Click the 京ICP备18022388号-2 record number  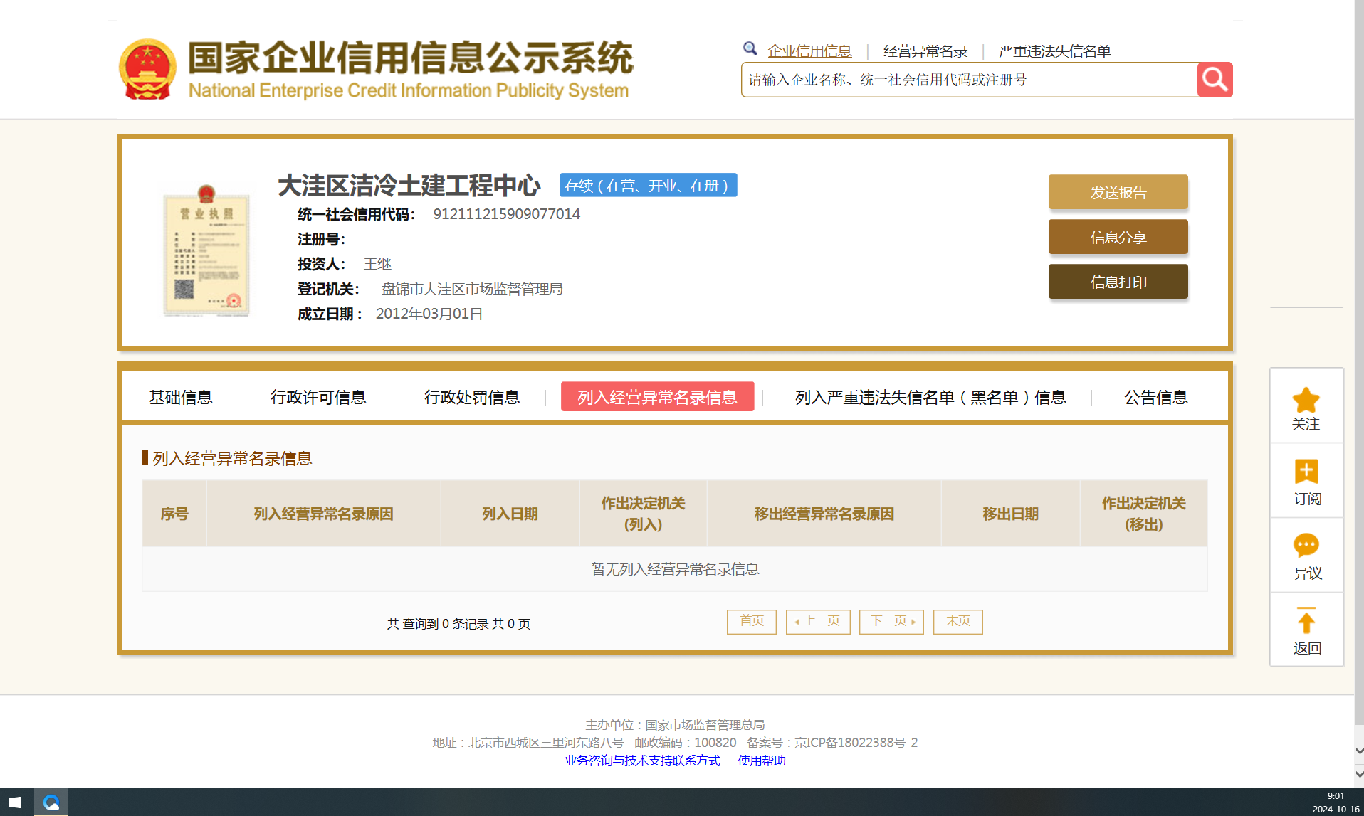point(856,743)
